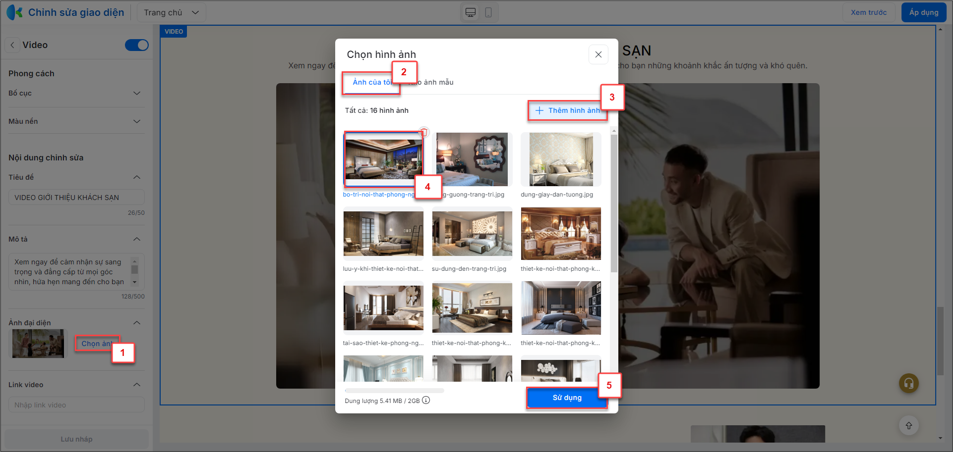Click the Sử dụng button
This screenshot has width=953, height=452.
click(567, 398)
